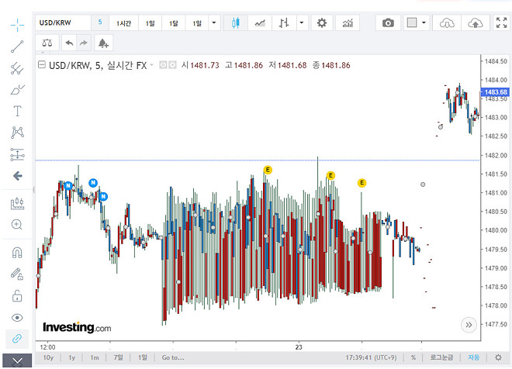Open the time interval dropdown arrow
The height and width of the screenshot is (369, 512).
pos(214,23)
